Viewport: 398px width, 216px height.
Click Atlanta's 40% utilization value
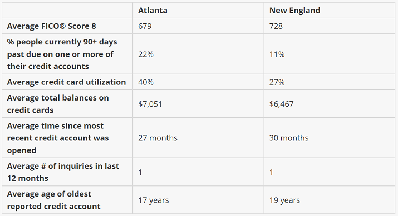[x=146, y=82]
